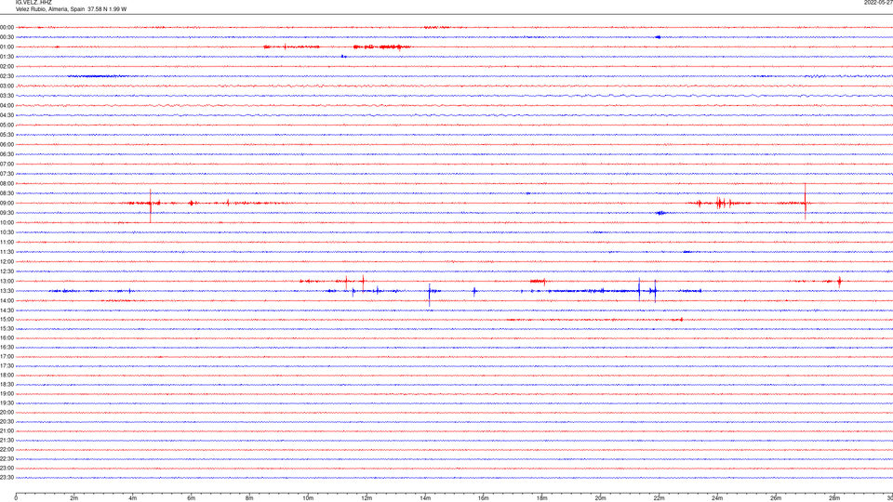
Task: Select the 05:00 trace time label
Action: click(7, 125)
